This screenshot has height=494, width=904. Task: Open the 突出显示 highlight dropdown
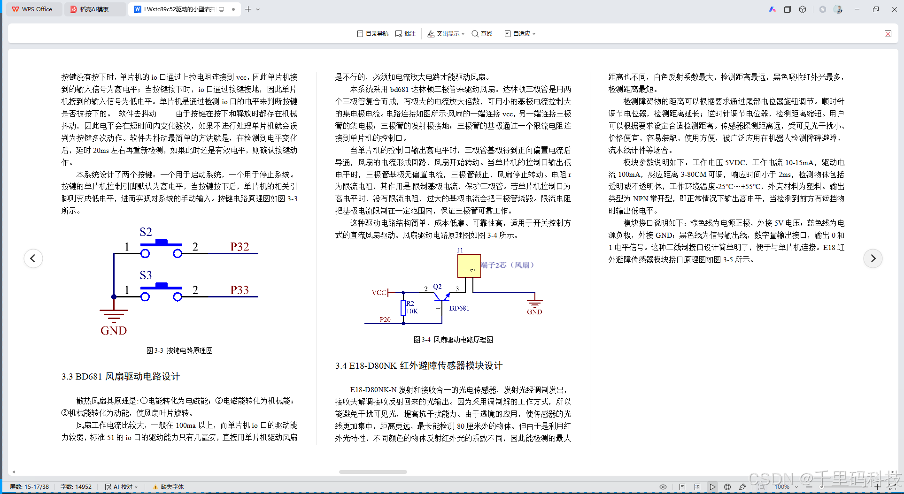[x=446, y=34]
